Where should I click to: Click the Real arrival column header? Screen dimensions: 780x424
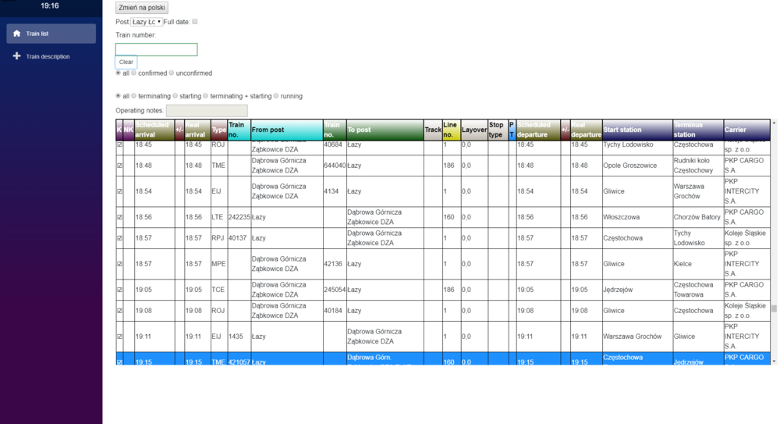coord(197,130)
